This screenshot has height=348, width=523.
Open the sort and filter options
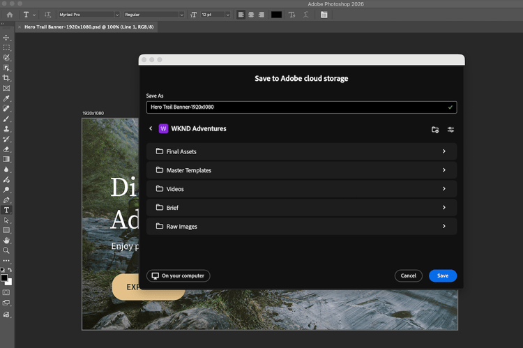click(450, 130)
